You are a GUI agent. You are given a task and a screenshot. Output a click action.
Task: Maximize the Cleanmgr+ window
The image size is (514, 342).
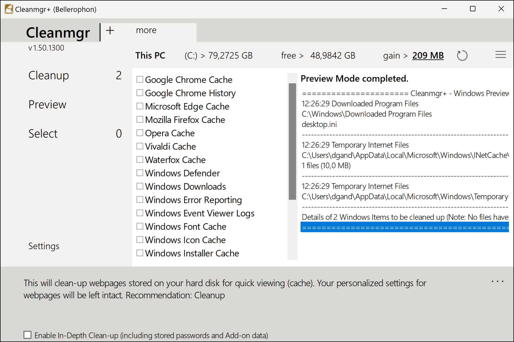tap(472, 9)
